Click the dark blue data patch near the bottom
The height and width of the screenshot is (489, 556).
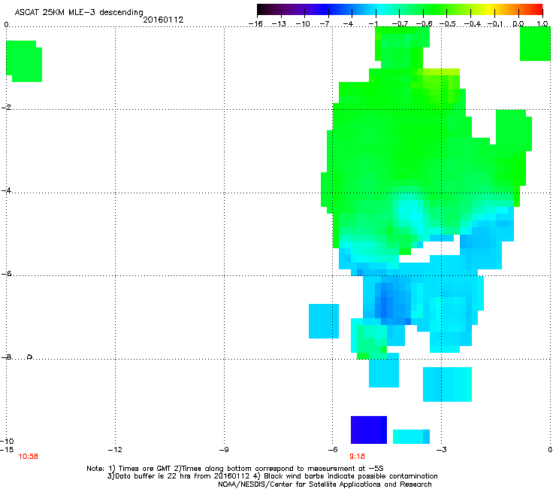tap(369, 430)
